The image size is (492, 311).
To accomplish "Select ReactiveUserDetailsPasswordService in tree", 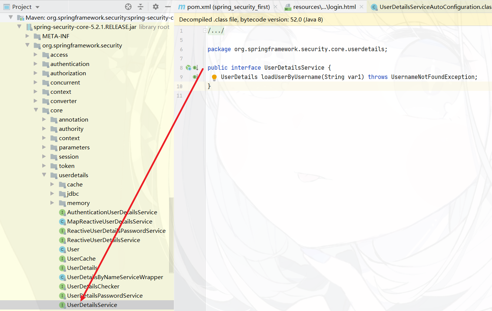I will (116, 231).
